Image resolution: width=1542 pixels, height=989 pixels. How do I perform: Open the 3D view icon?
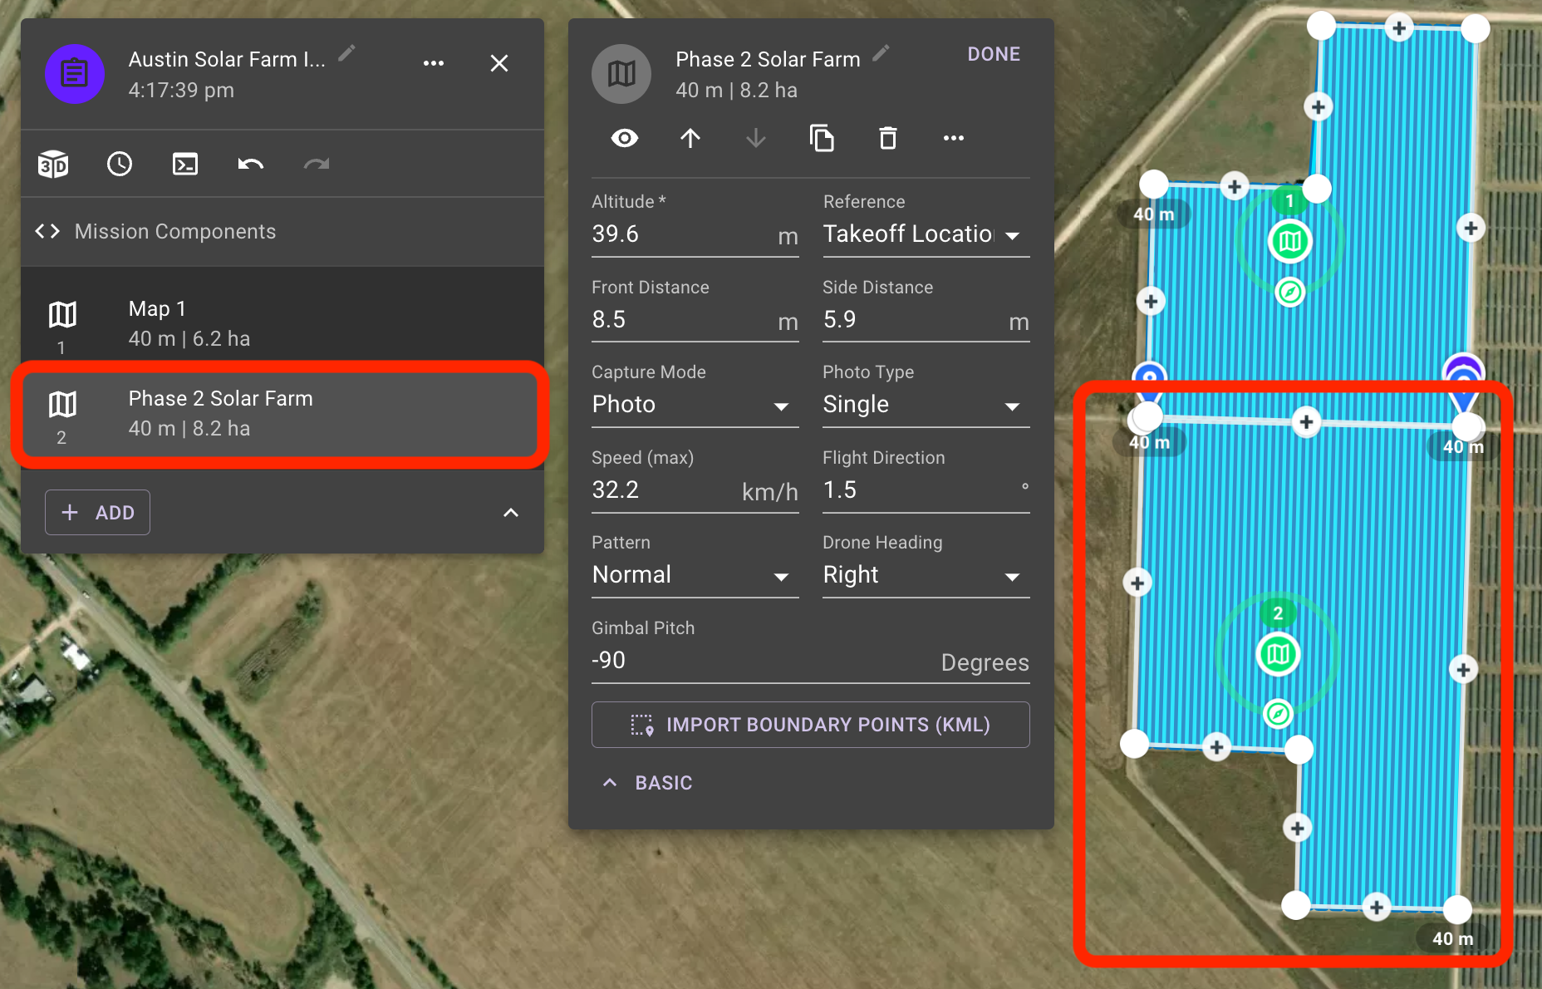click(53, 164)
